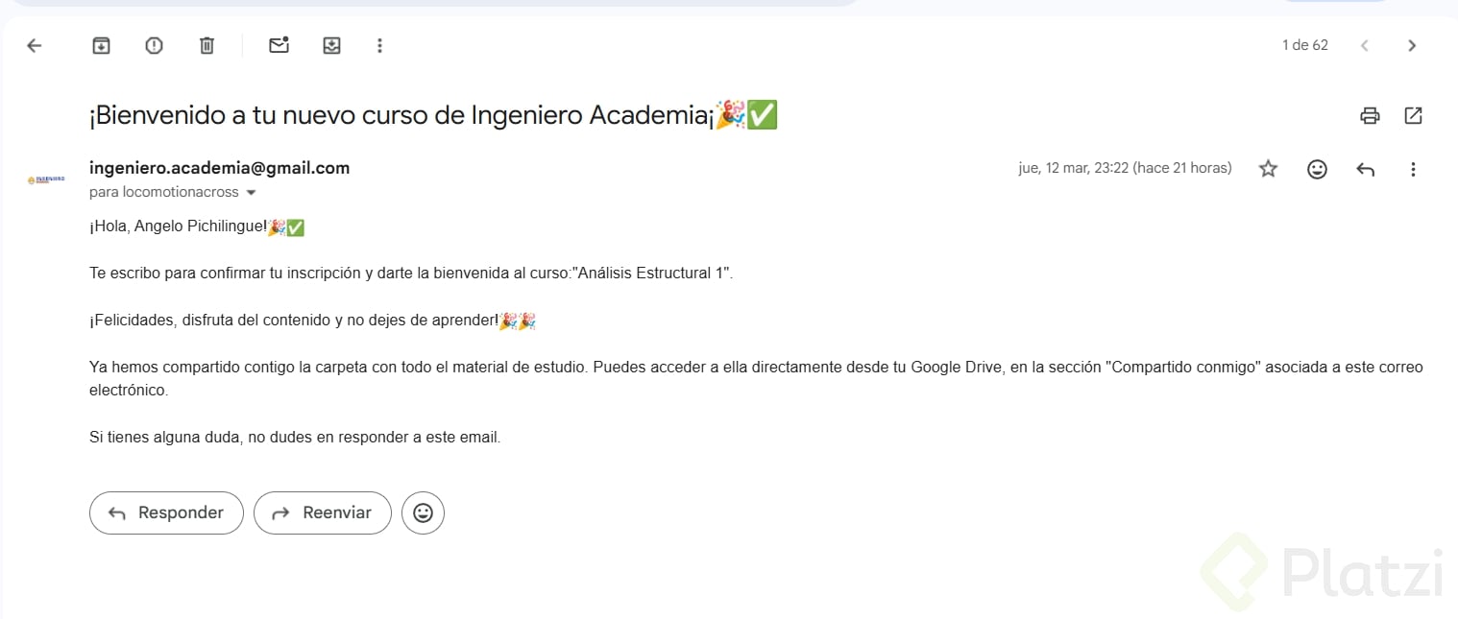Click the sender's profile picture
The width and height of the screenshot is (1458, 619).
tap(46, 179)
